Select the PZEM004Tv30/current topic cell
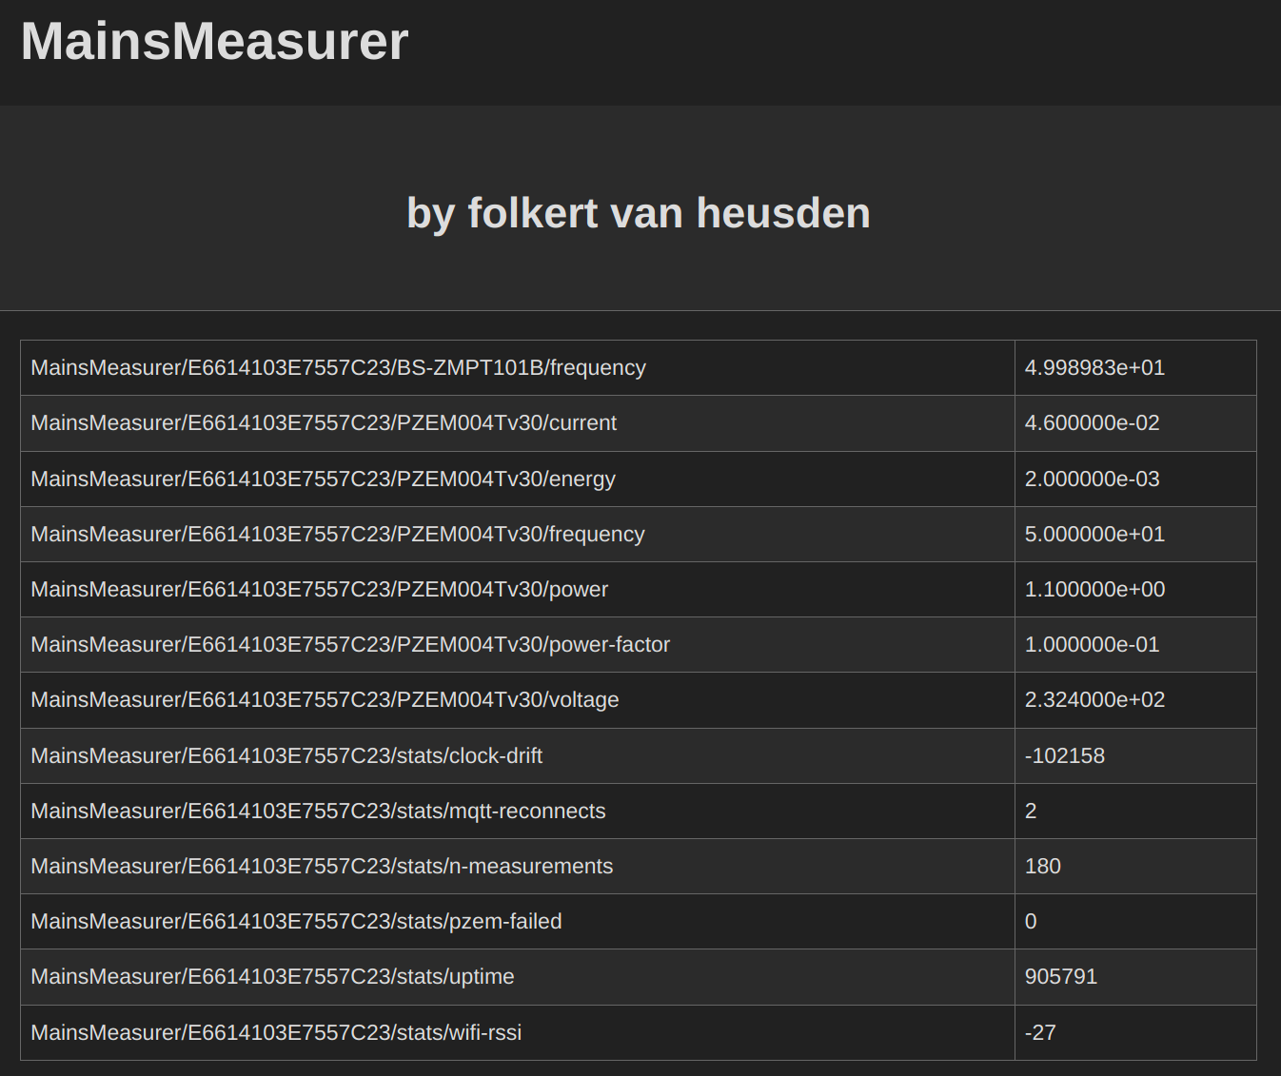This screenshot has width=1281, height=1076. (518, 423)
